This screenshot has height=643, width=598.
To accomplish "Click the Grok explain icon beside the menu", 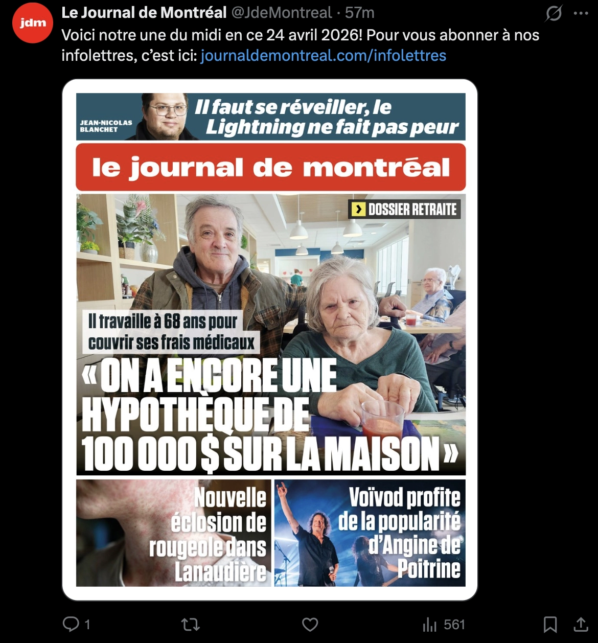I will pos(554,13).
